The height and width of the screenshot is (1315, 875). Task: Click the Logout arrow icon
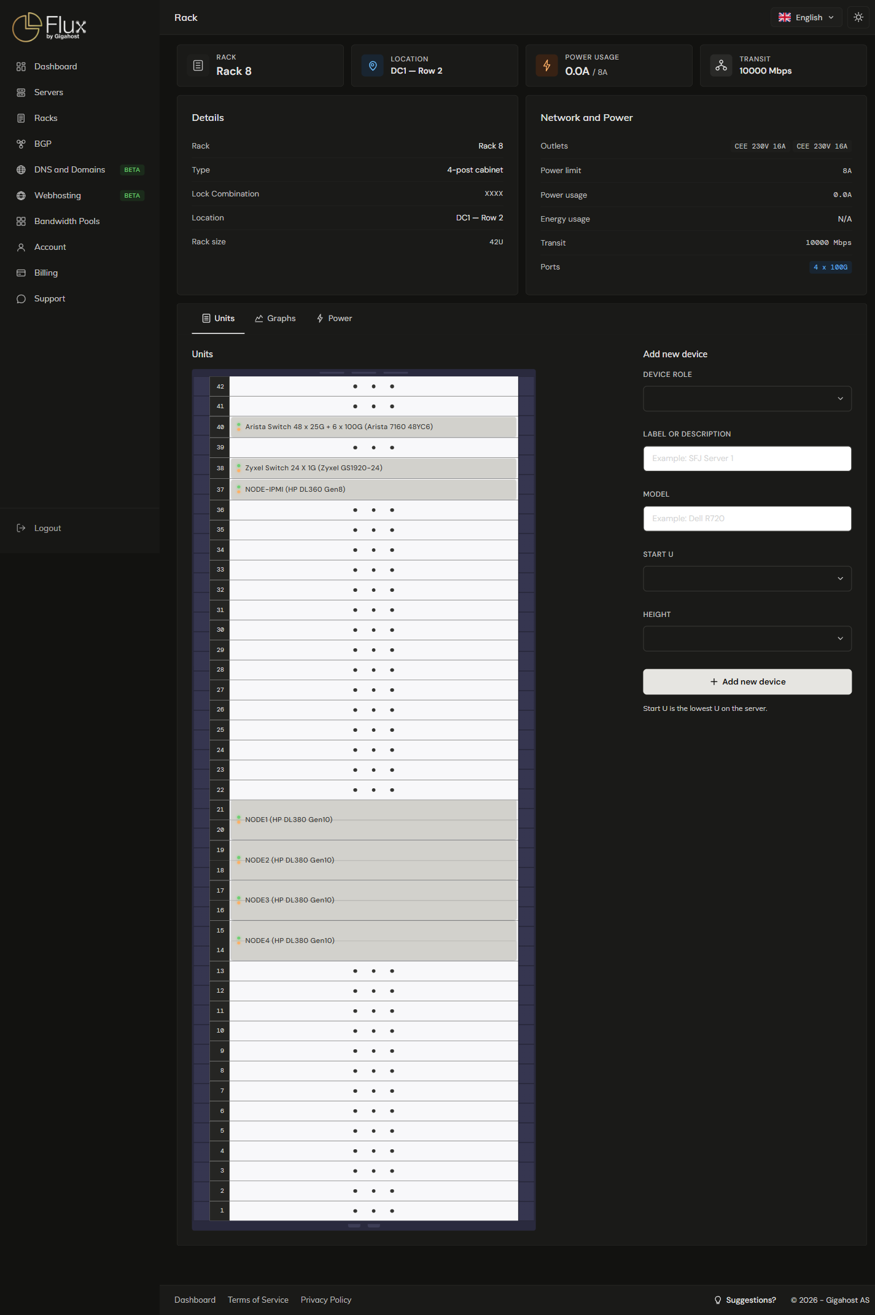tap(21, 528)
